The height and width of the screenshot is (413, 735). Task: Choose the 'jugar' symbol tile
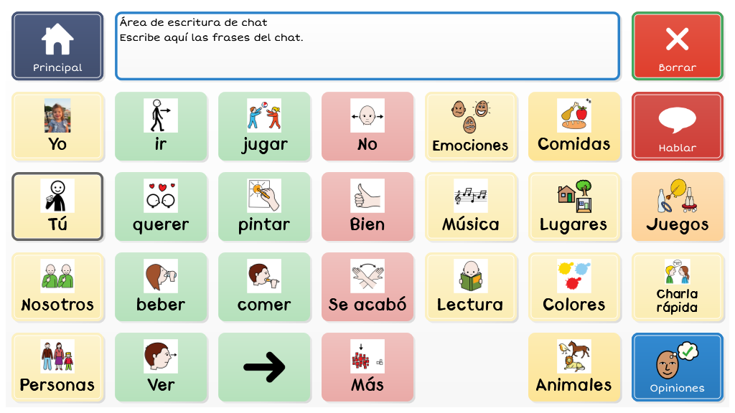coord(264,126)
